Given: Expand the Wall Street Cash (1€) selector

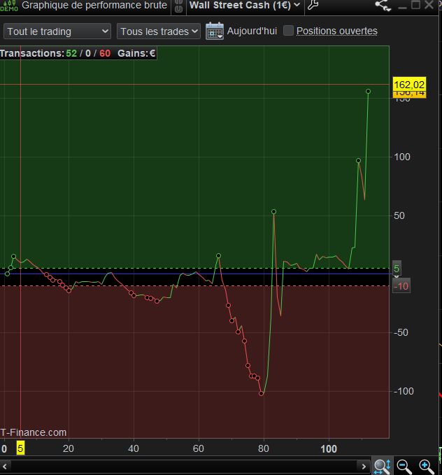Looking at the screenshot, I should point(245,6).
